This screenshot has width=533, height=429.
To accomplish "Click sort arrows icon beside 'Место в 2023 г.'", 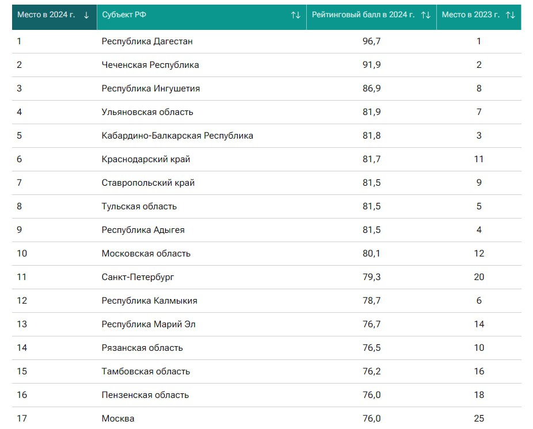I will tap(510, 15).
